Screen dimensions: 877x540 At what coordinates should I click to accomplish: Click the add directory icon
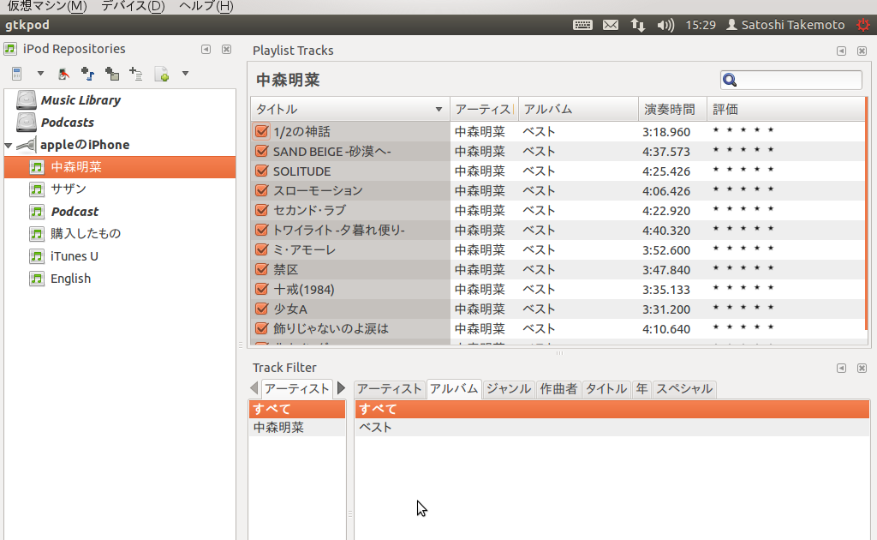click(x=112, y=74)
